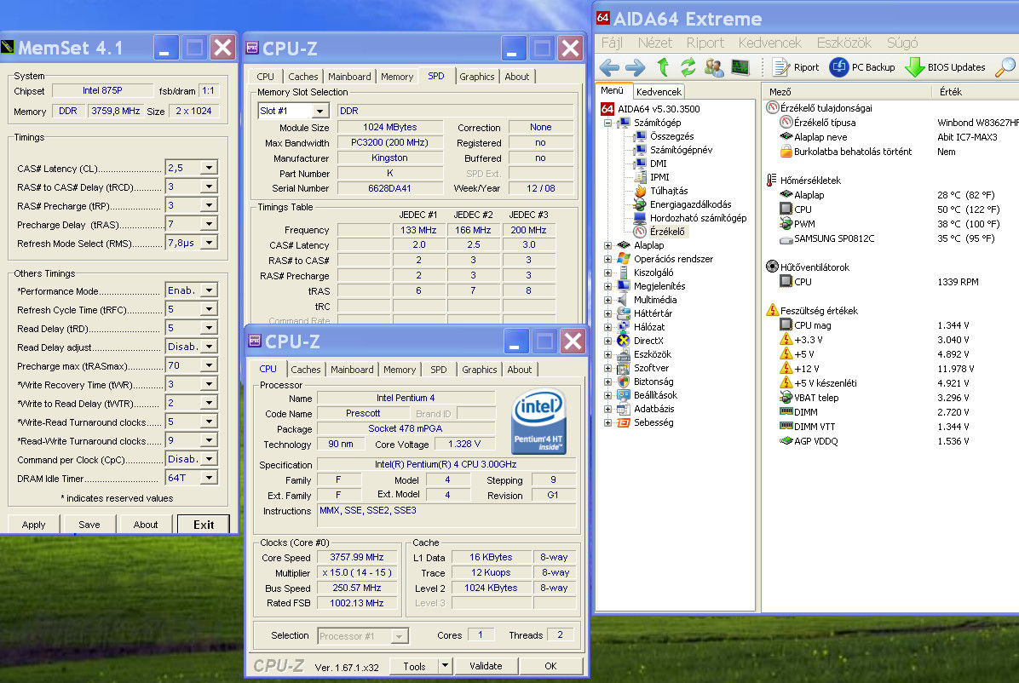The image size is (1019, 683).
Task: Click Validate button in CPU-Z
Action: [x=486, y=665]
